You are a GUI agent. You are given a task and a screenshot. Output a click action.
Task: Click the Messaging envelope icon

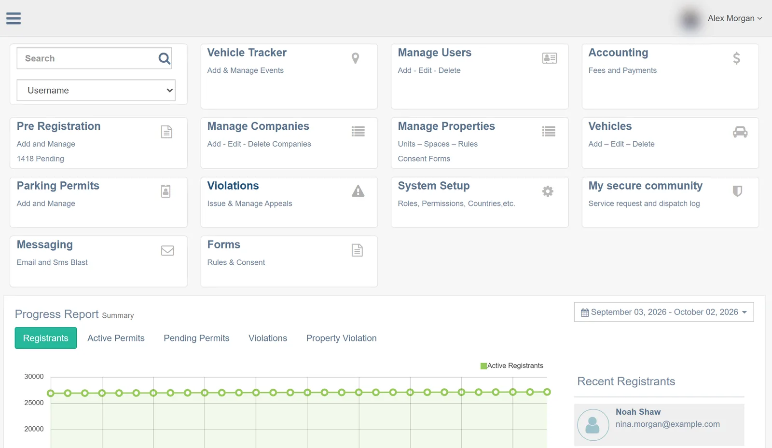(x=167, y=250)
